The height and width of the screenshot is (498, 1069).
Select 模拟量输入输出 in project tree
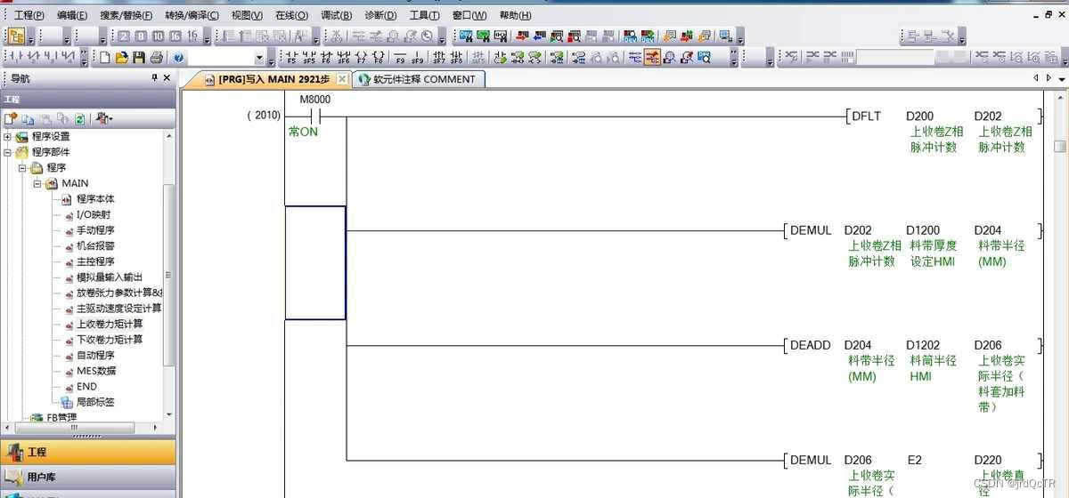[x=110, y=277]
